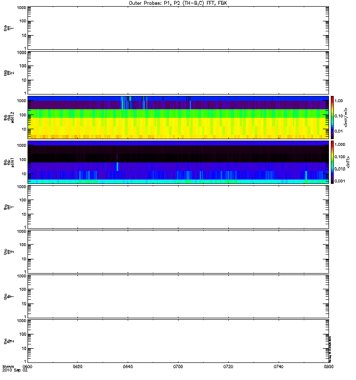
Task: Click the 'thc ffp 1' panel label
Action: (9, 296)
